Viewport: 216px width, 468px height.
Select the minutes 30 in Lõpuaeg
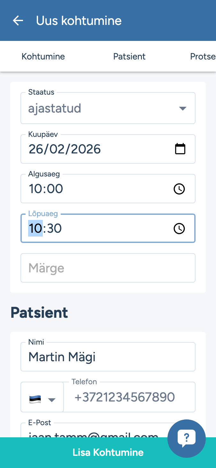54,229
